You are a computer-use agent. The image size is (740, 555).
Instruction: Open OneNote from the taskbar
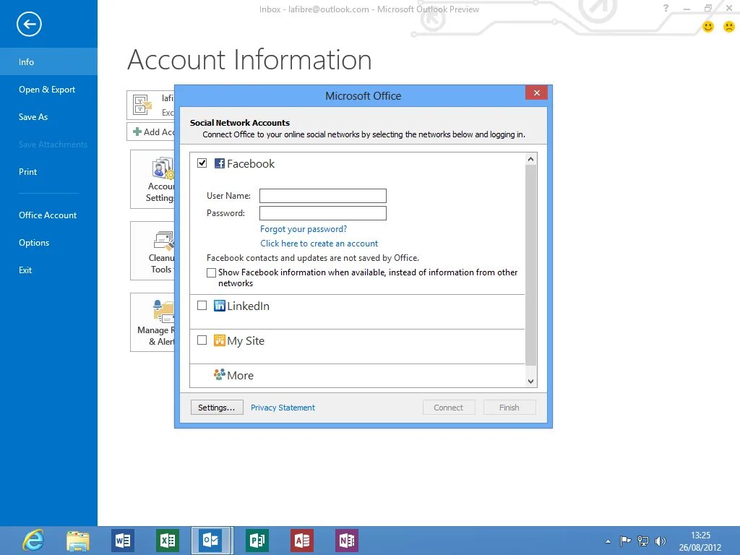pyautogui.click(x=347, y=541)
